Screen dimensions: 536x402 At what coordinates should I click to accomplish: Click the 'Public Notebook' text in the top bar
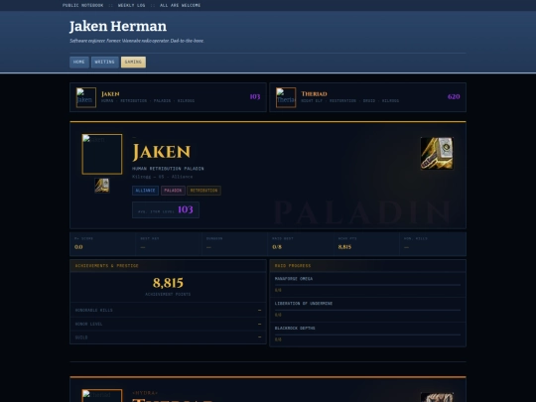(83, 6)
